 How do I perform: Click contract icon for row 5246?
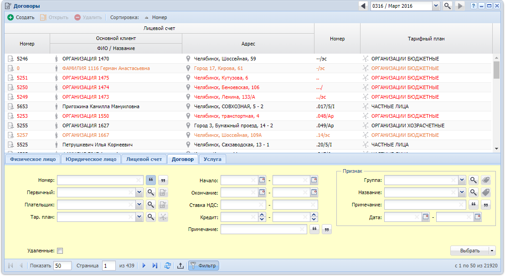(x=10, y=59)
